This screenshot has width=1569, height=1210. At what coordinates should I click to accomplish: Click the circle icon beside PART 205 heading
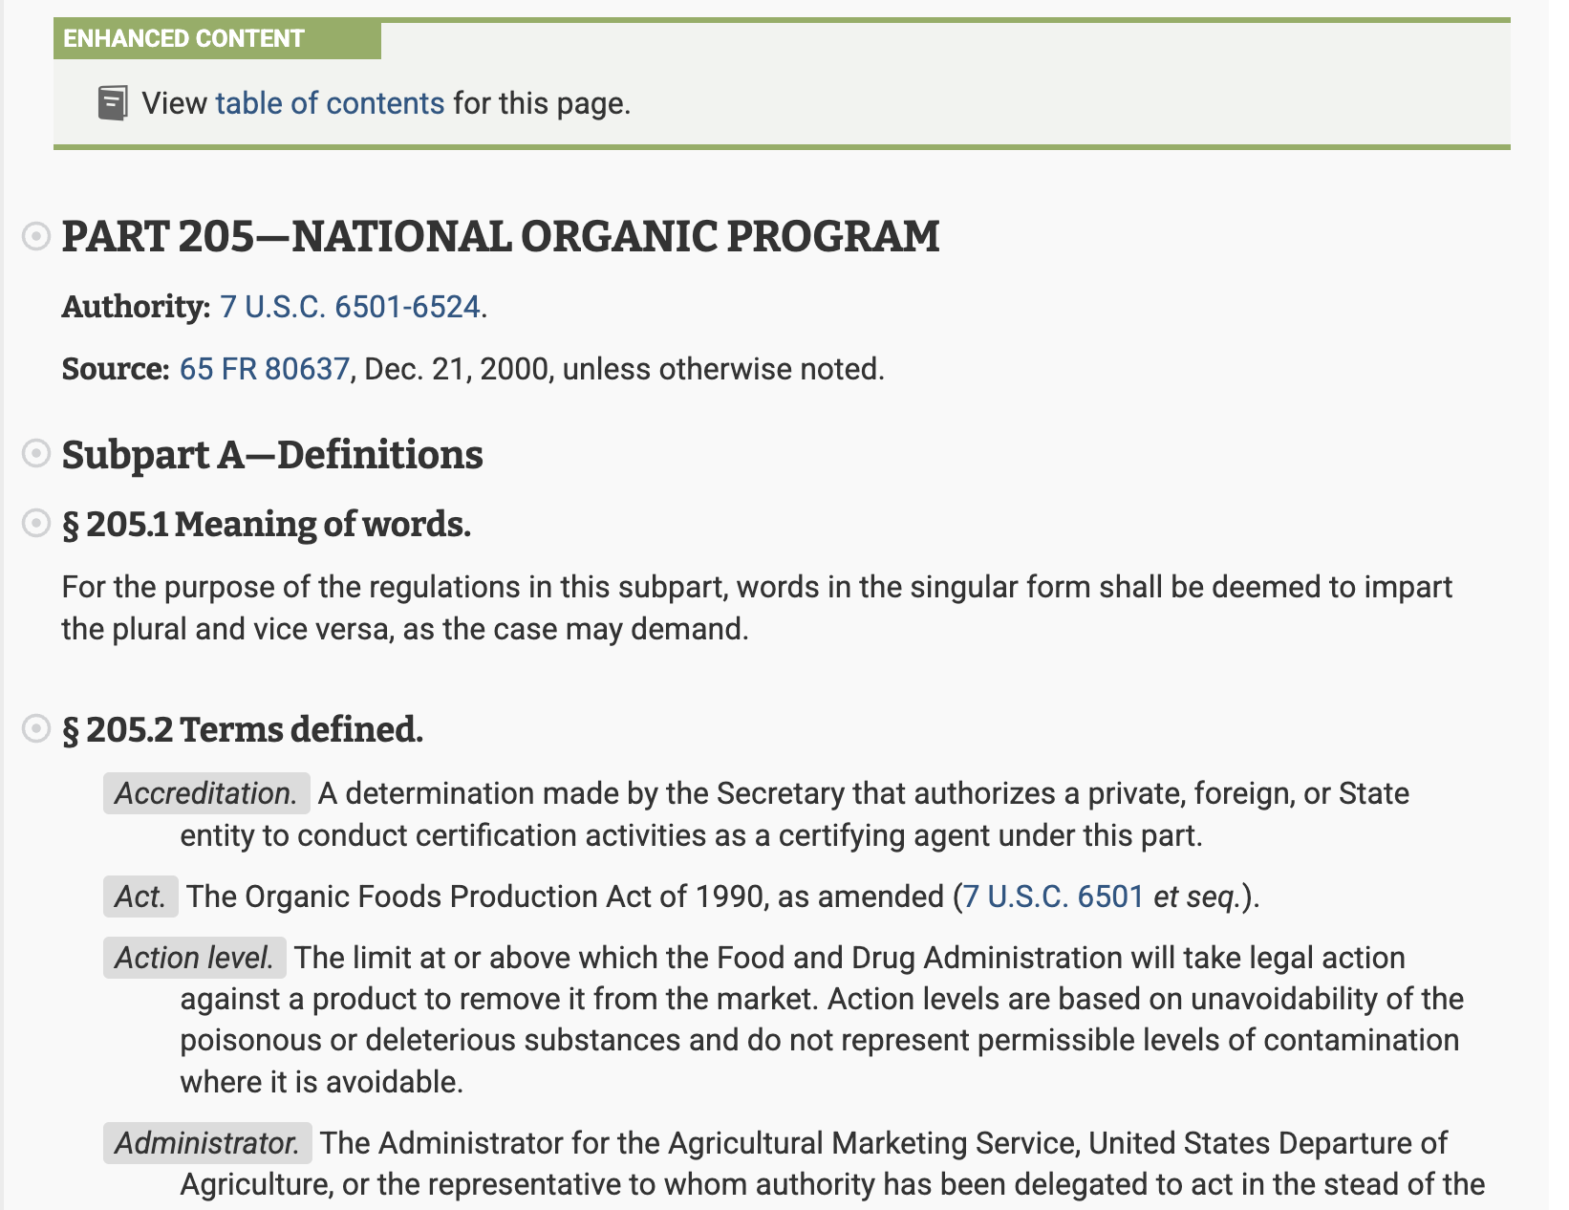36,236
